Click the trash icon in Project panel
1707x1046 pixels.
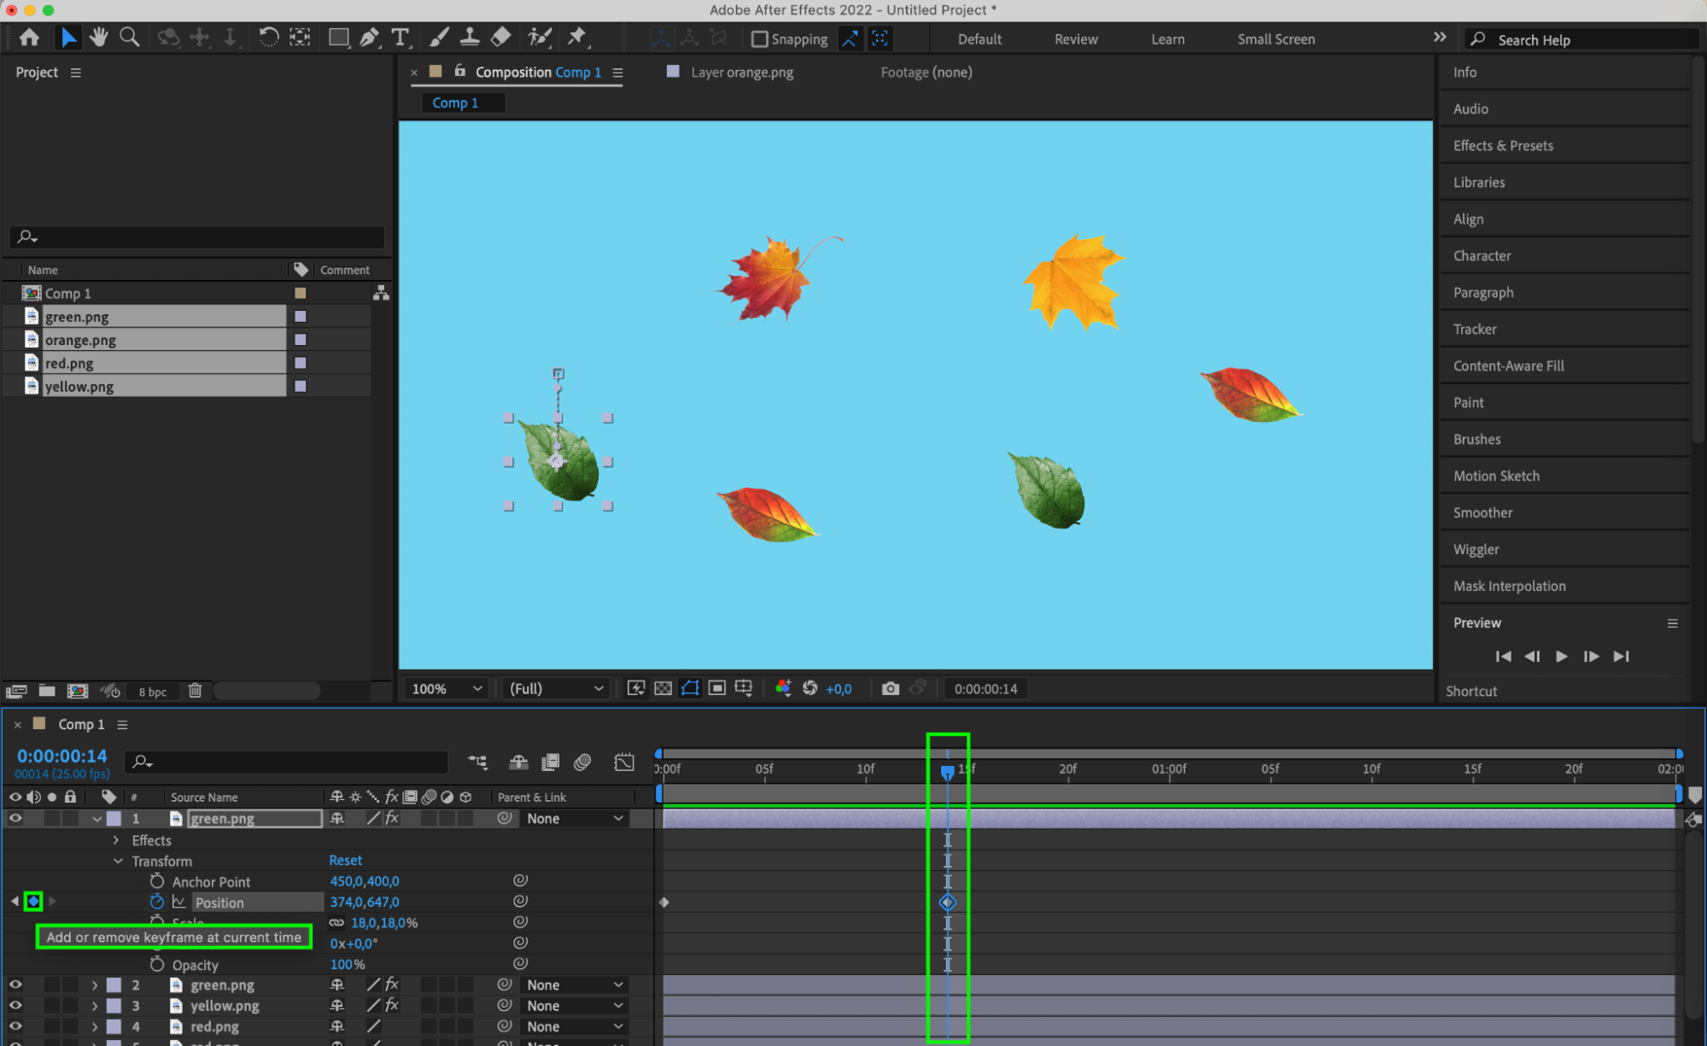coord(195,691)
